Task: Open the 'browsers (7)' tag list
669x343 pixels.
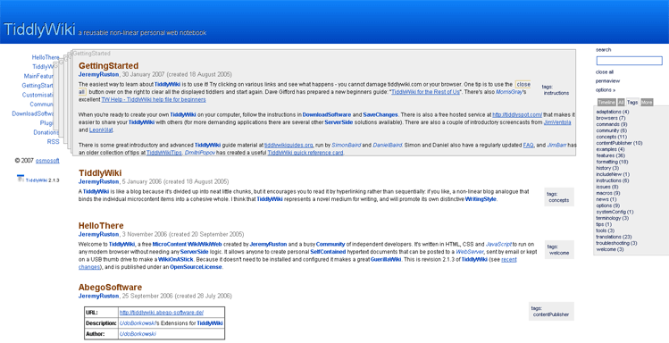Action: (611, 118)
